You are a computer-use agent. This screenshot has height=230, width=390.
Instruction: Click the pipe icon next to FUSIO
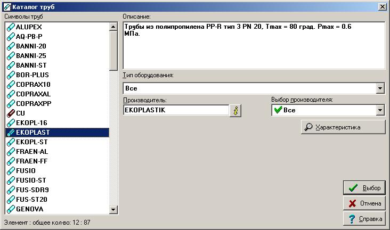[11, 170]
